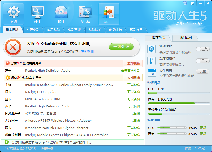The height and width of the screenshot is (152, 212).
Task: Click 可以备份 for 声卡 Realtek audio backup row
Action: point(134,106)
